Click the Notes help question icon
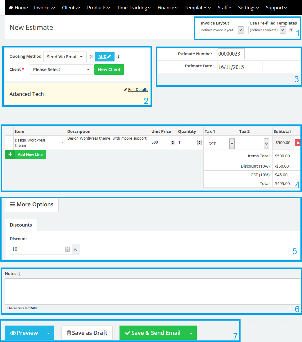This screenshot has height=342, width=302. tap(19, 274)
